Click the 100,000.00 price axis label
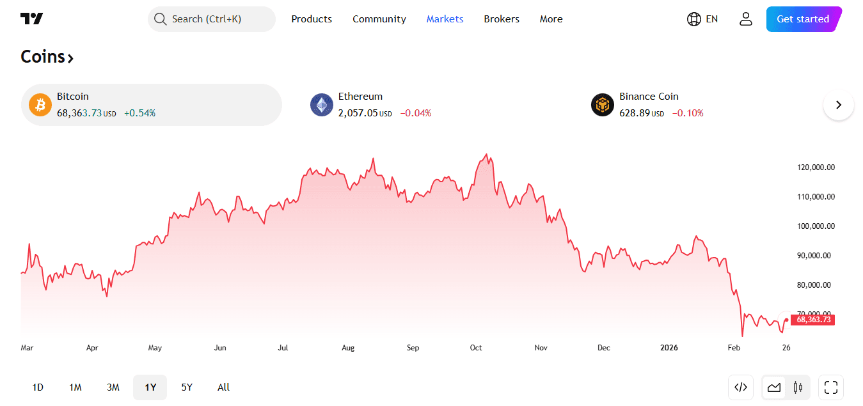This screenshot has height=406, width=863. pyautogui.click(x=816, y=226)
